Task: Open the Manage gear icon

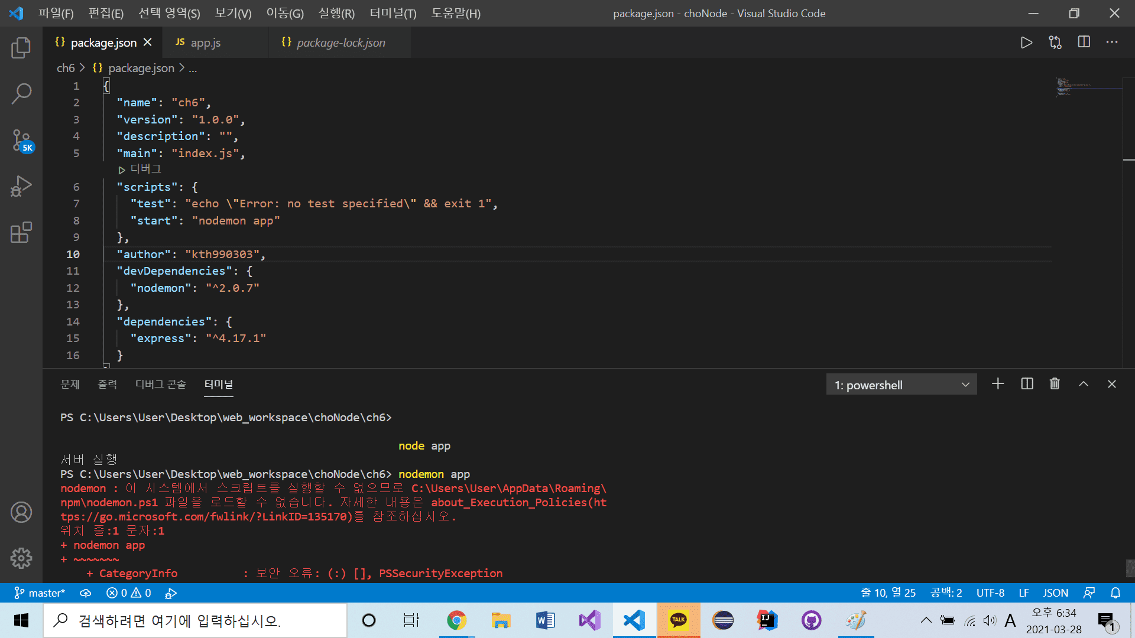Action: tap(21, 558)
